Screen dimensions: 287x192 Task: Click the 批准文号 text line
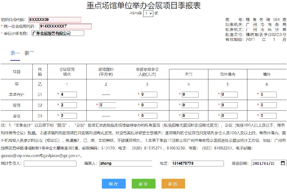click(256, 34)
